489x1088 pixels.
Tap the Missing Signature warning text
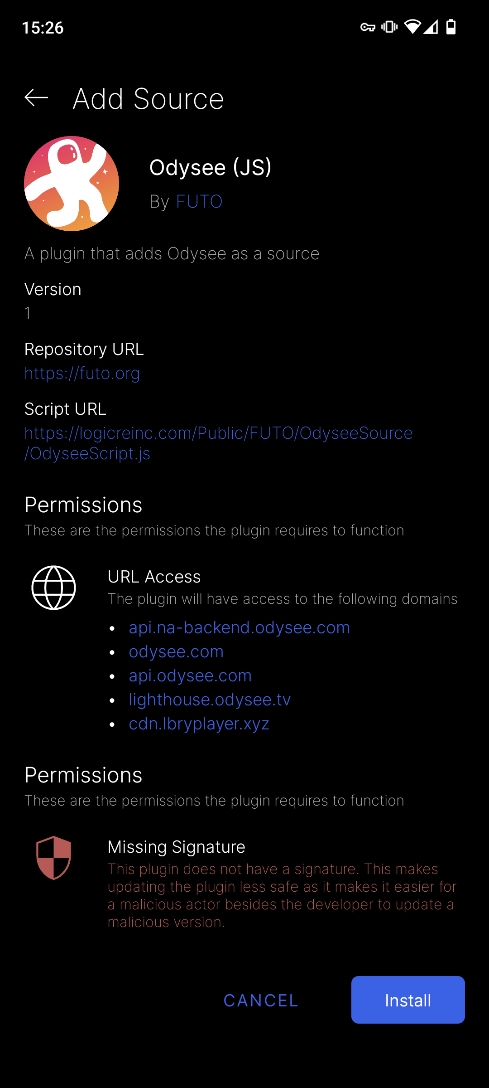coord(282,895)
